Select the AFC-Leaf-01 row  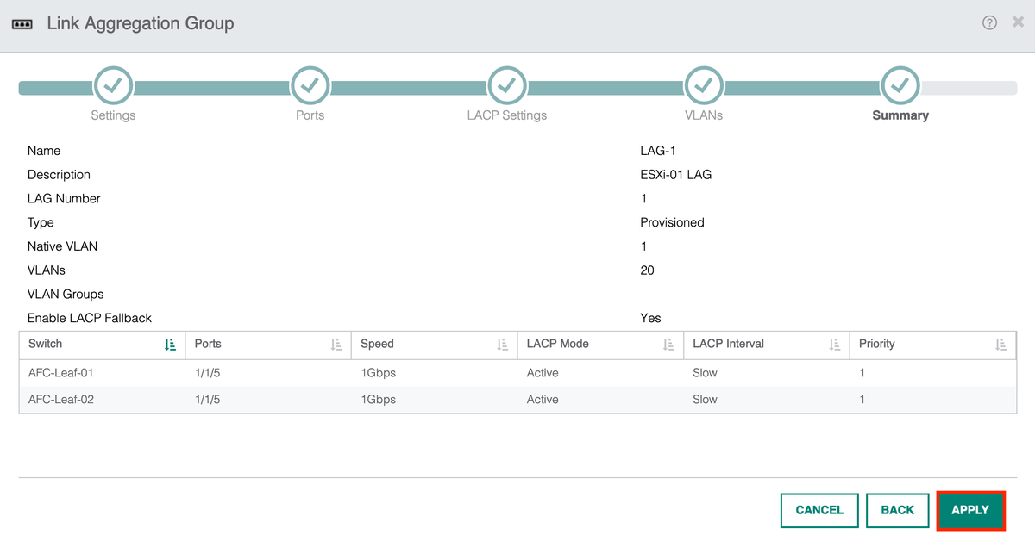(x=345, y=372)
